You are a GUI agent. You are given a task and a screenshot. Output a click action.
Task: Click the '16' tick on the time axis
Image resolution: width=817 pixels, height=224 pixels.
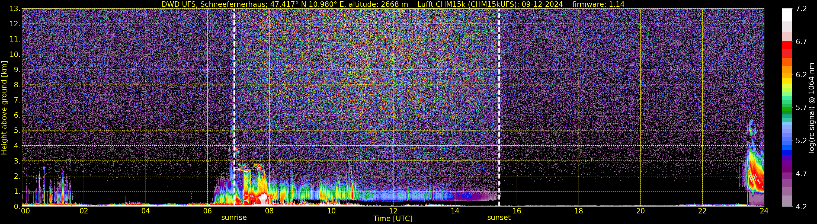(517, 211)
